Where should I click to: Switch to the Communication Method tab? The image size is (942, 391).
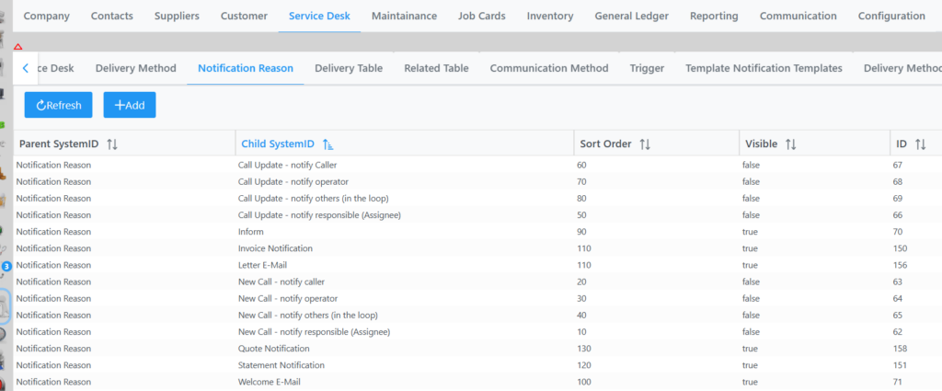548,68
